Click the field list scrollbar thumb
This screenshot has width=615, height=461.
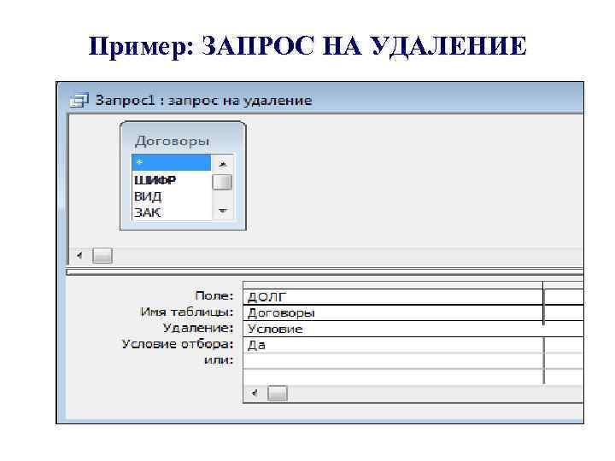click(x=222, y=183)
